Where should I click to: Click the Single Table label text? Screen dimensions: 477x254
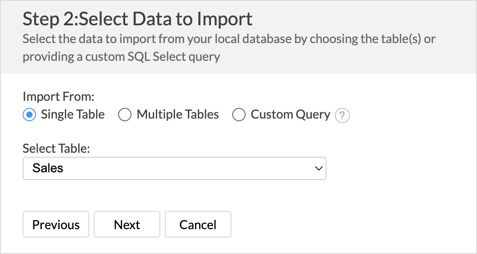pos(73,115)
